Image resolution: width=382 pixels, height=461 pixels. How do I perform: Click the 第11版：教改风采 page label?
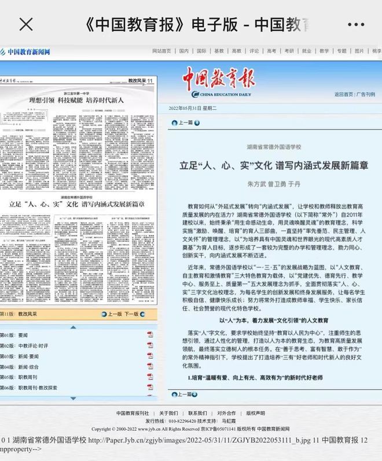[19, 314]
